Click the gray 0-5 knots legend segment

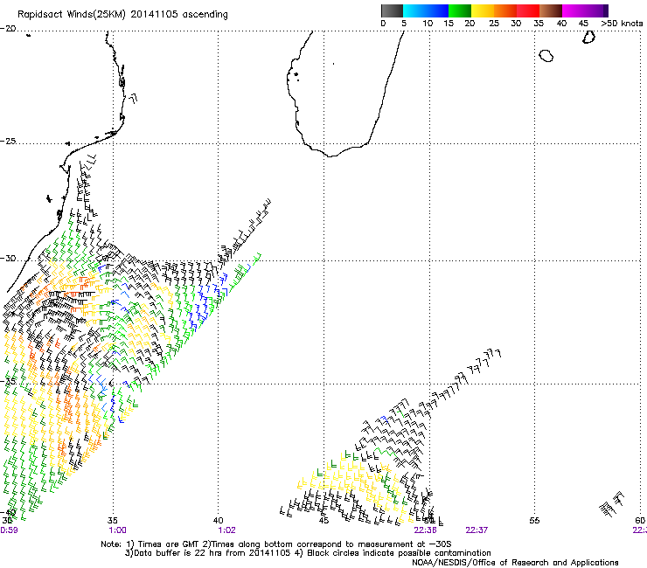click(x=392, y=10)
